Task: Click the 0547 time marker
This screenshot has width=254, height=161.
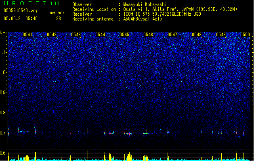Action: point(172,35)
